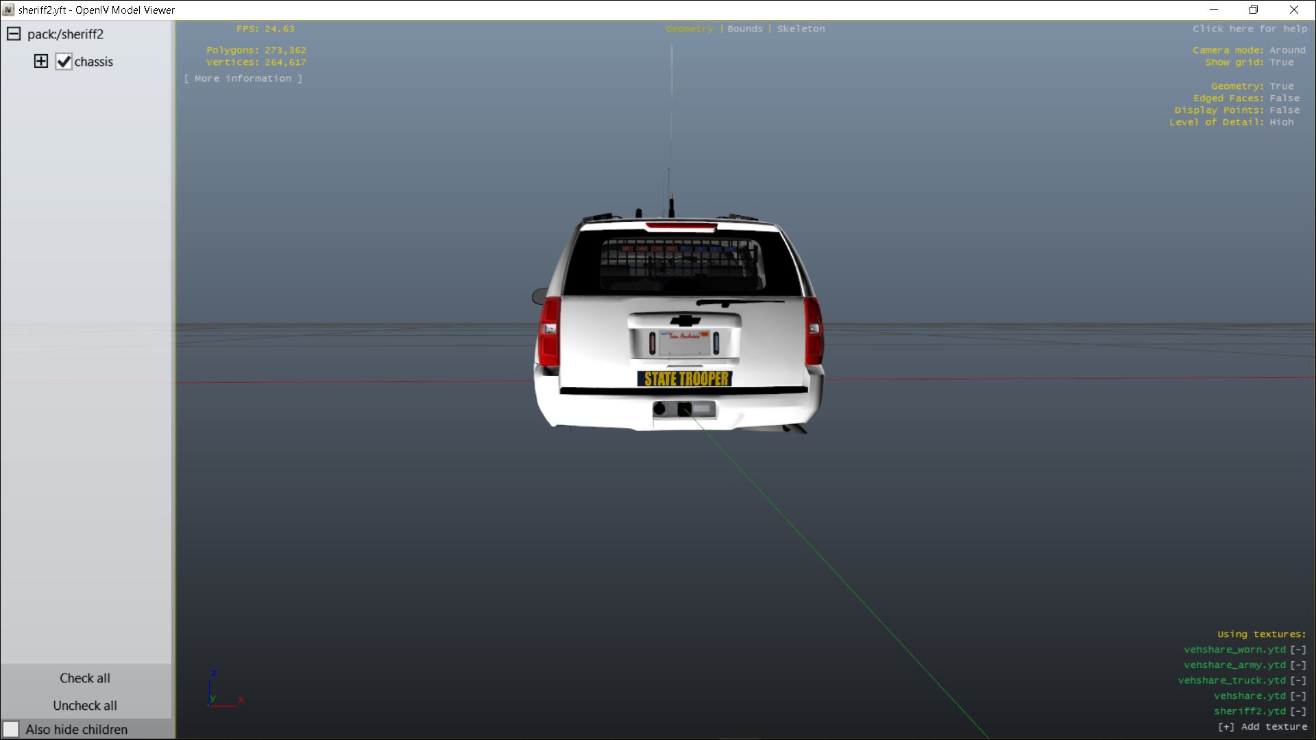The image size is (1316, 740).
Task: Select the Geometry view tab
Action: [689, 29]
